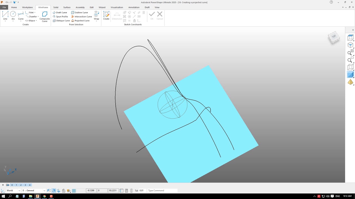Switch to the Assembly tab
Viewport: 355px width, 199px height.
tap(80, 7)
